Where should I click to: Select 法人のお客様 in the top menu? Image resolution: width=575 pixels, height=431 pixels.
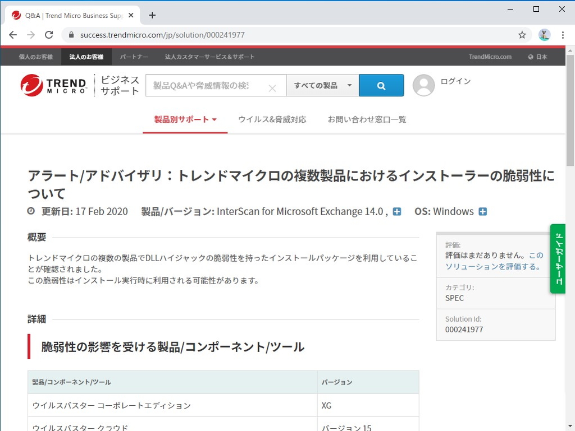85,57
